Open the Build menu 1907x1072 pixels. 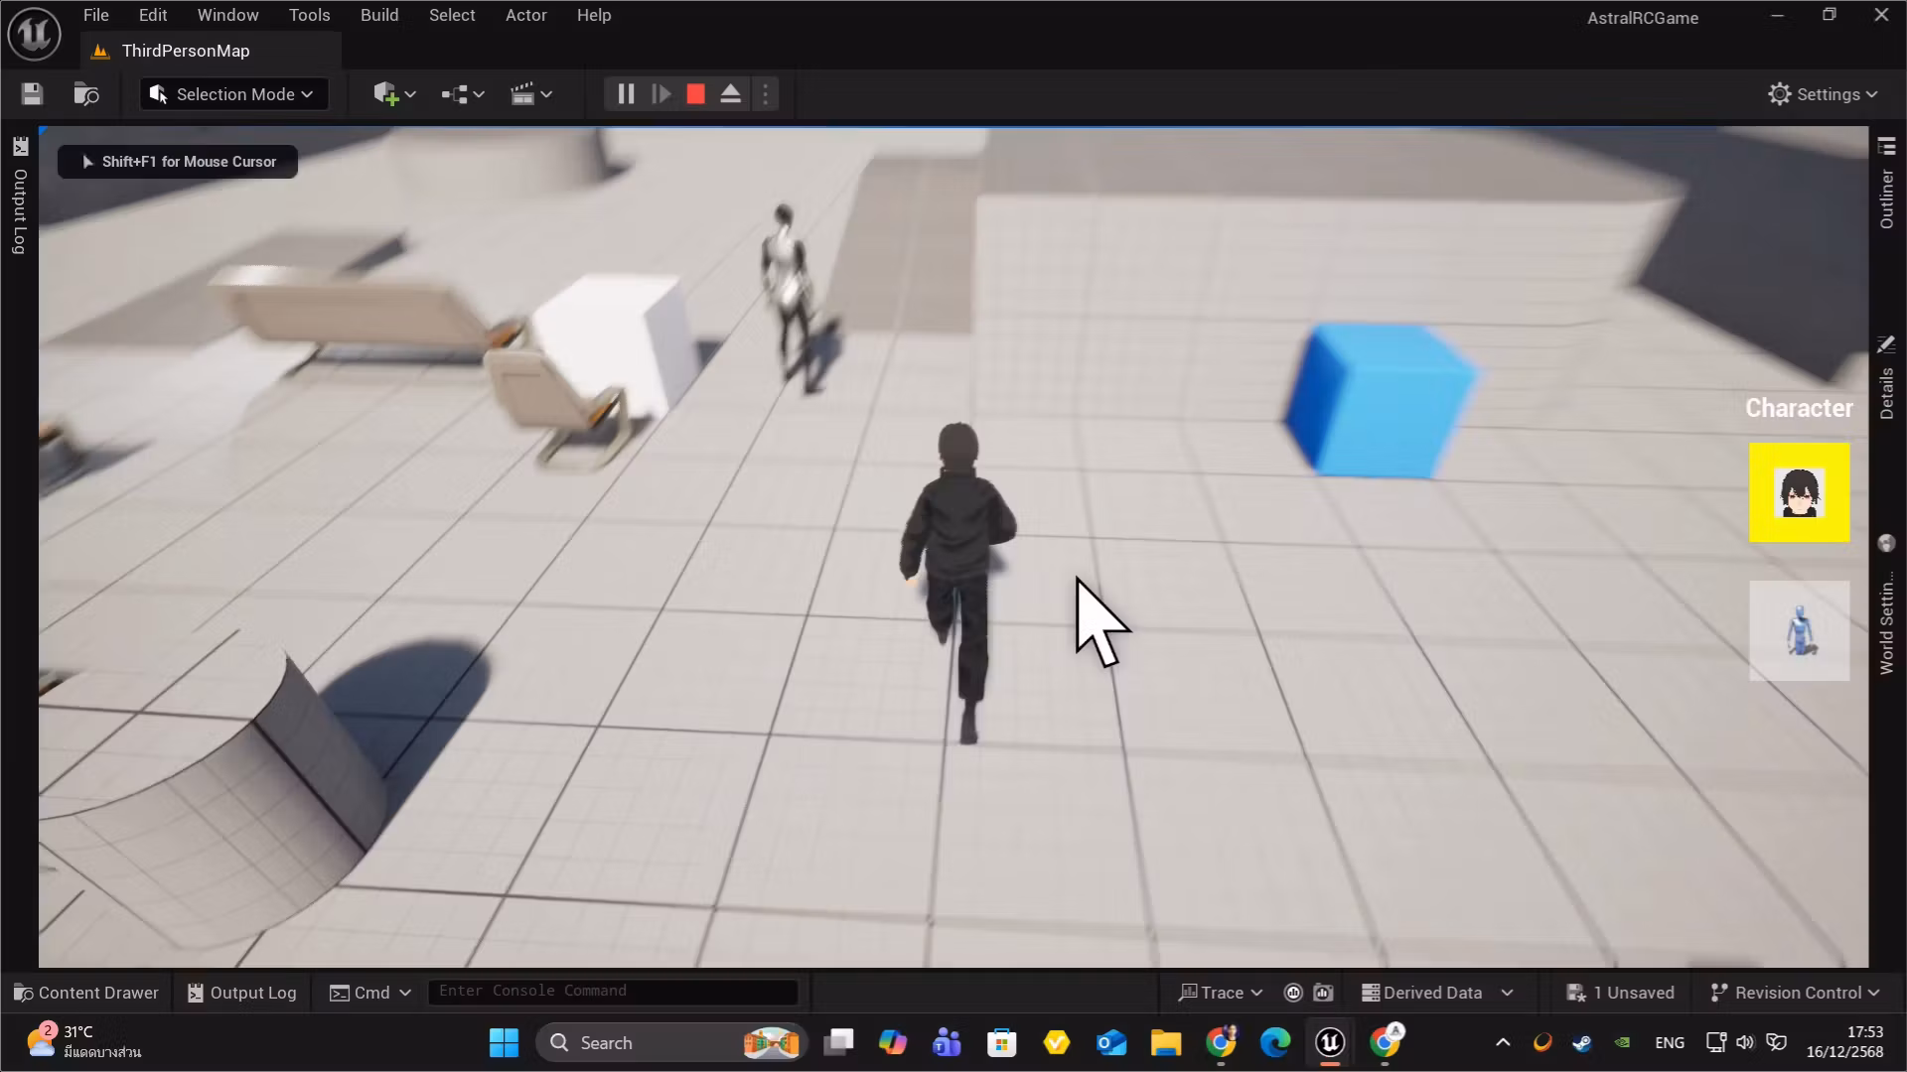click(378, 15)
